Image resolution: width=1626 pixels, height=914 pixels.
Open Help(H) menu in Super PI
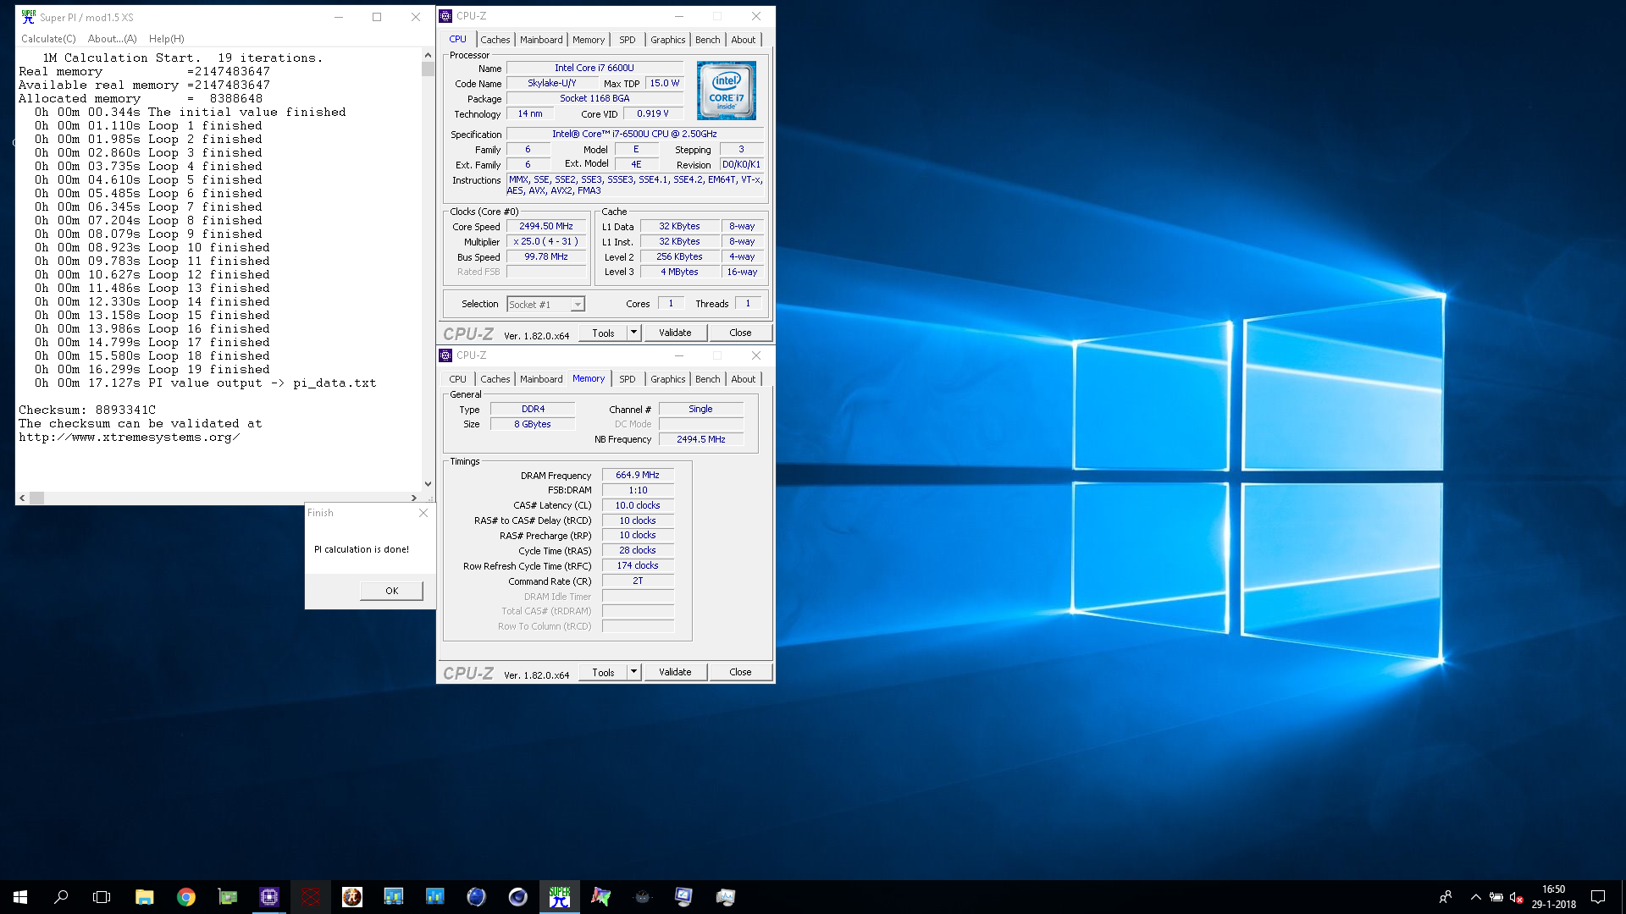pyautogui.click(x=166, y=39)
